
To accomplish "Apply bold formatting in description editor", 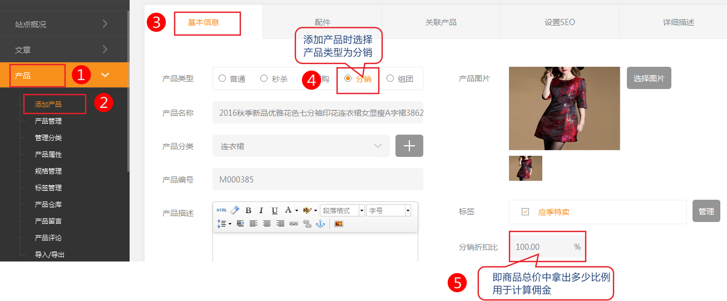I will pos(248,210).
